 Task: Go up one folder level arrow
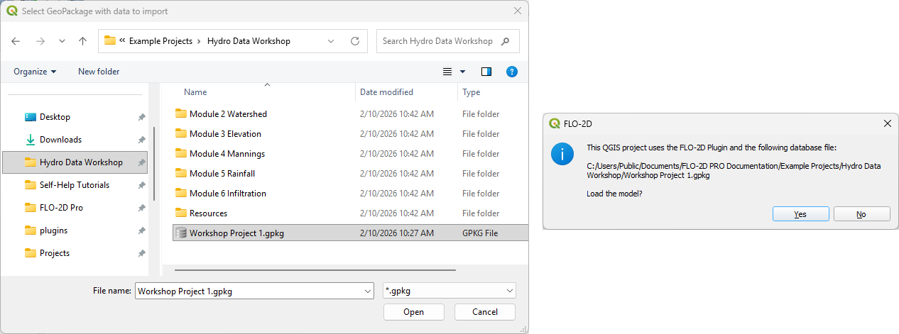82,41
